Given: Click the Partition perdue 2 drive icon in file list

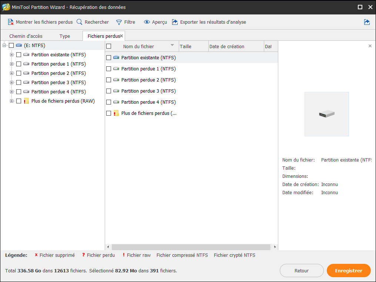Looking at the screenshot, I should (x=116, y=80).
